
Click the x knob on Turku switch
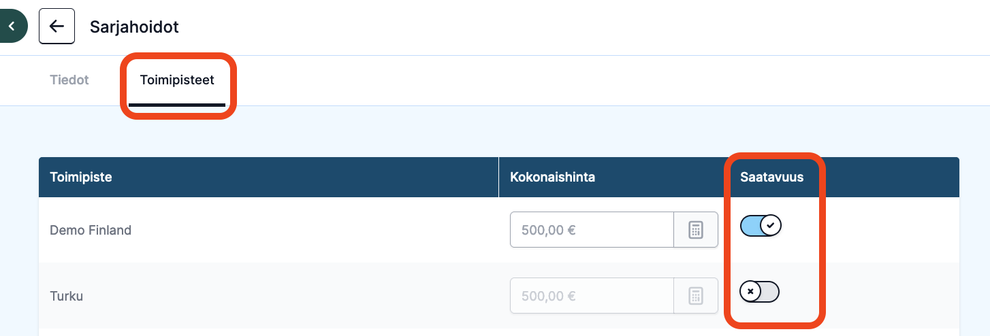750,292
